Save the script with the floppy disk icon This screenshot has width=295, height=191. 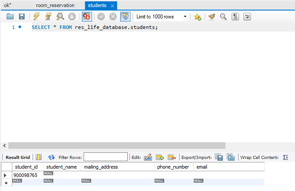click(22, 17)
